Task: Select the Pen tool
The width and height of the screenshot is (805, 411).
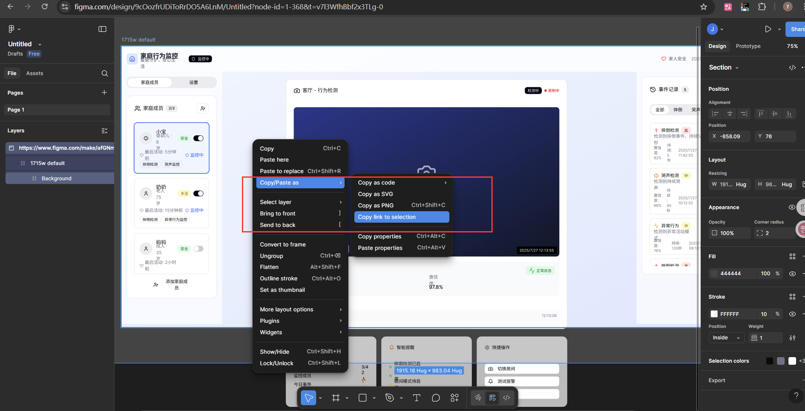Action: pyautogui.click(x=389, y=398)
